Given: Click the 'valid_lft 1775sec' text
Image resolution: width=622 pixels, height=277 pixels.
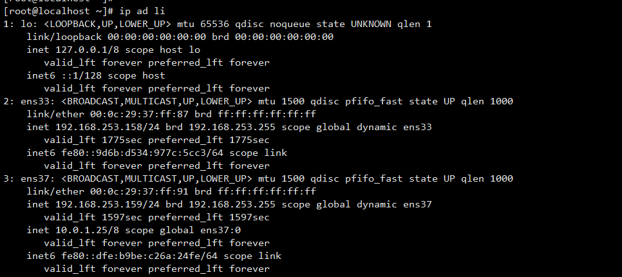Looking at the screenshot, I should [x=93, y=140].
